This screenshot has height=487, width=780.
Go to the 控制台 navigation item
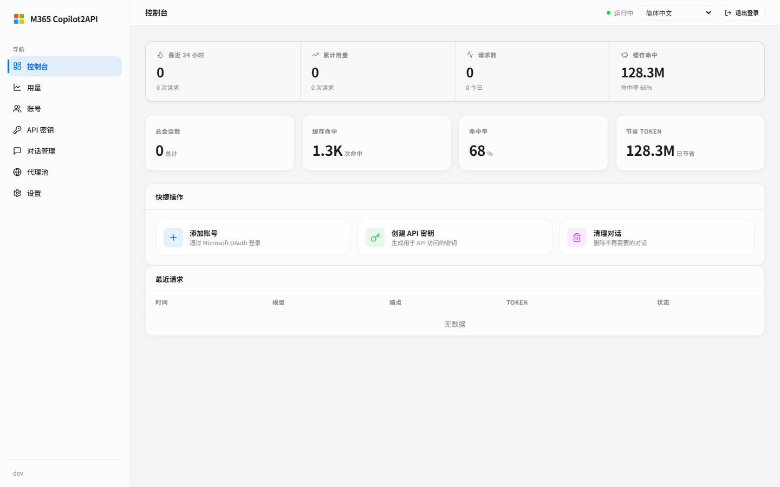click(65, 66)
